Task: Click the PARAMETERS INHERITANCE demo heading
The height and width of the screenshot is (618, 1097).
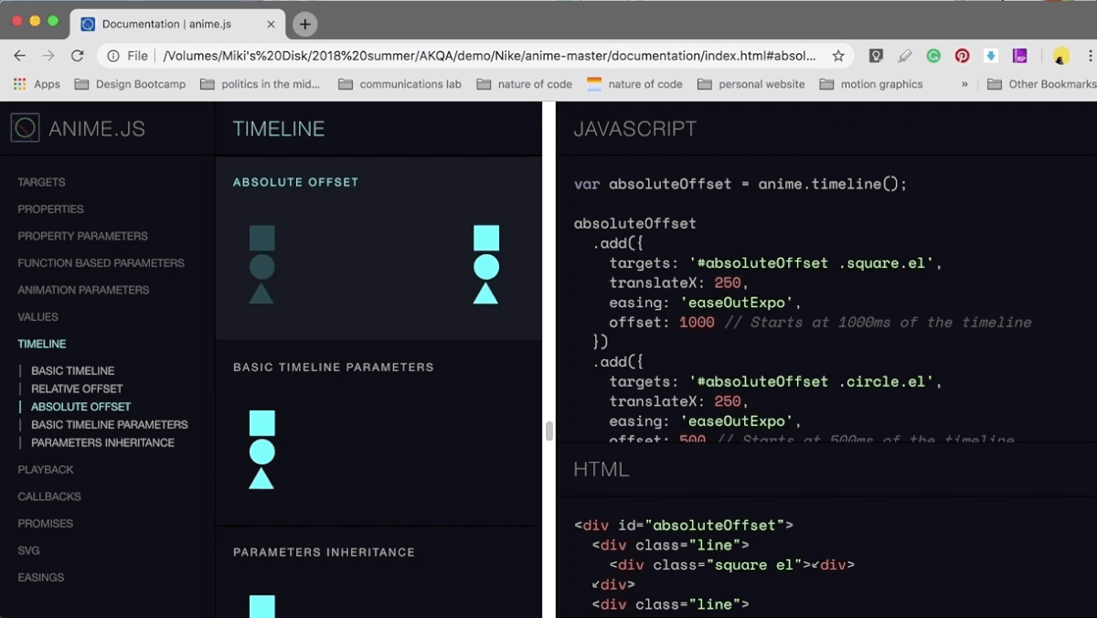Action: pos(324,552)
